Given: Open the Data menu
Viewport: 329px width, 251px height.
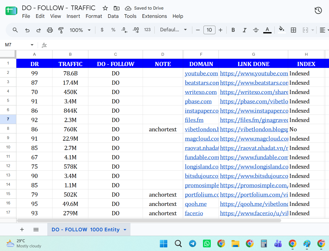Looking at the screenshot, I should click(113, 16).
